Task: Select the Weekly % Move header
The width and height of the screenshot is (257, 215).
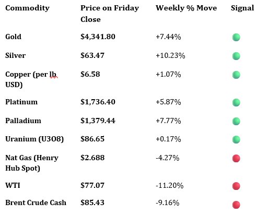Action: point(186,8)
